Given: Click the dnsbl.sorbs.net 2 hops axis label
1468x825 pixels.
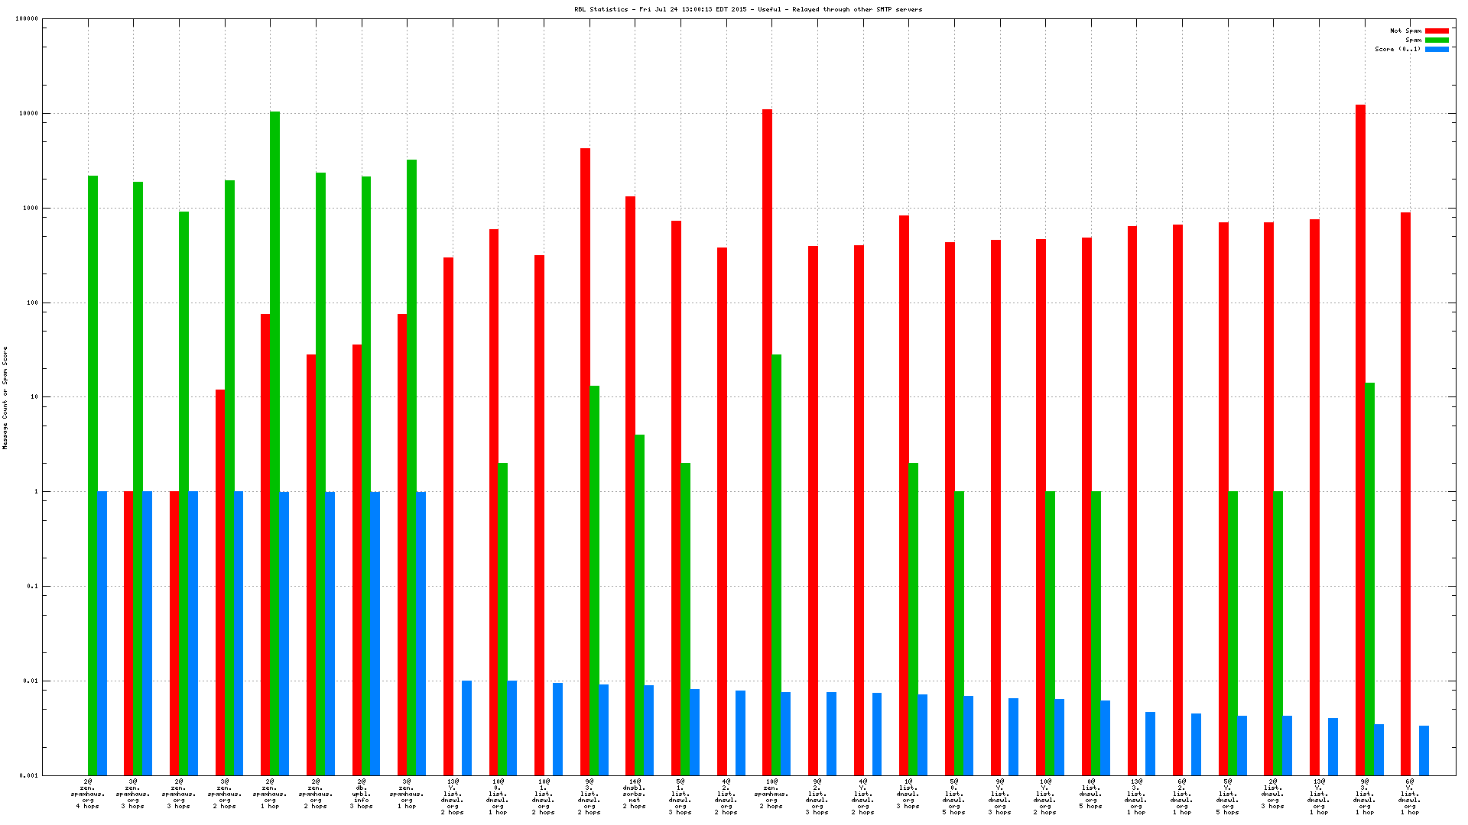Looking at the screenshot, I should pos(635,794).
